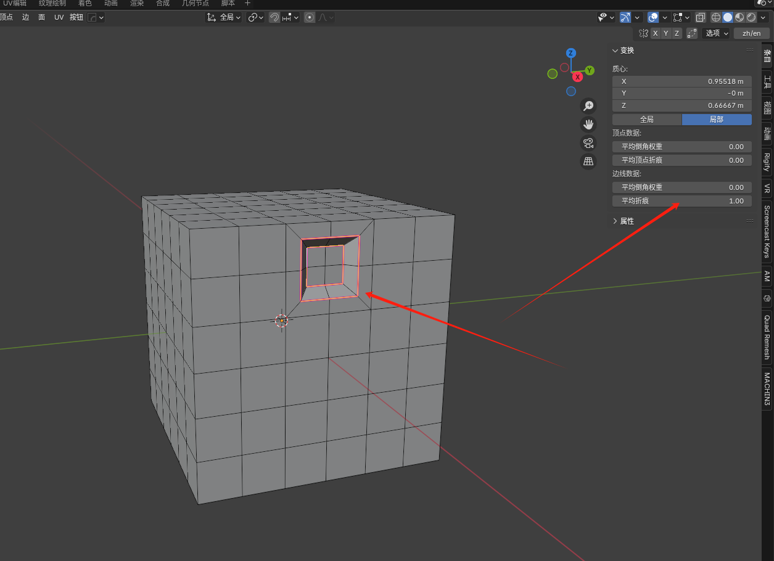Switch perspective/orthographic with grid icon
Viewport: 774px width, 561px height.
click(588, 162)
